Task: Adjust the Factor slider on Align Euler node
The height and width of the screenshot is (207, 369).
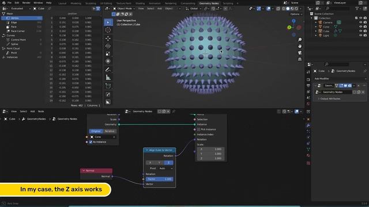Action: coord(159,179)
